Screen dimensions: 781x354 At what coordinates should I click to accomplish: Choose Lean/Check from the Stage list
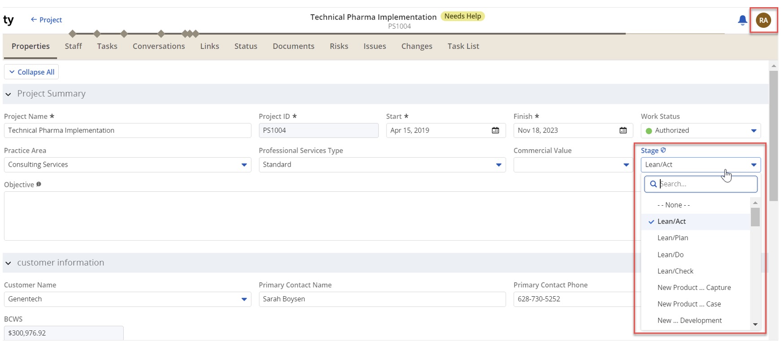695,271
